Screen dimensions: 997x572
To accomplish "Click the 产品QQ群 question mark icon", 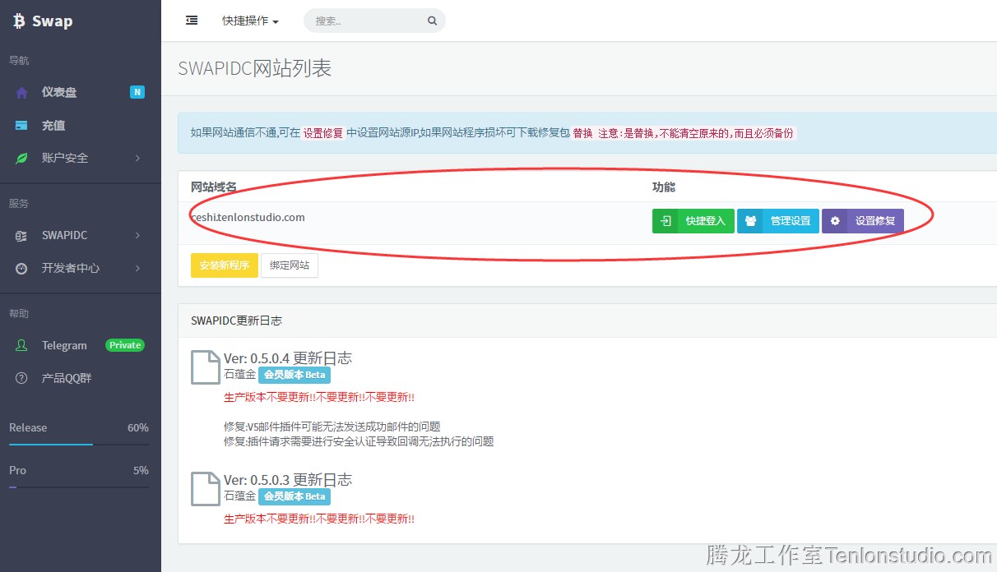I will tap(22, 379).
